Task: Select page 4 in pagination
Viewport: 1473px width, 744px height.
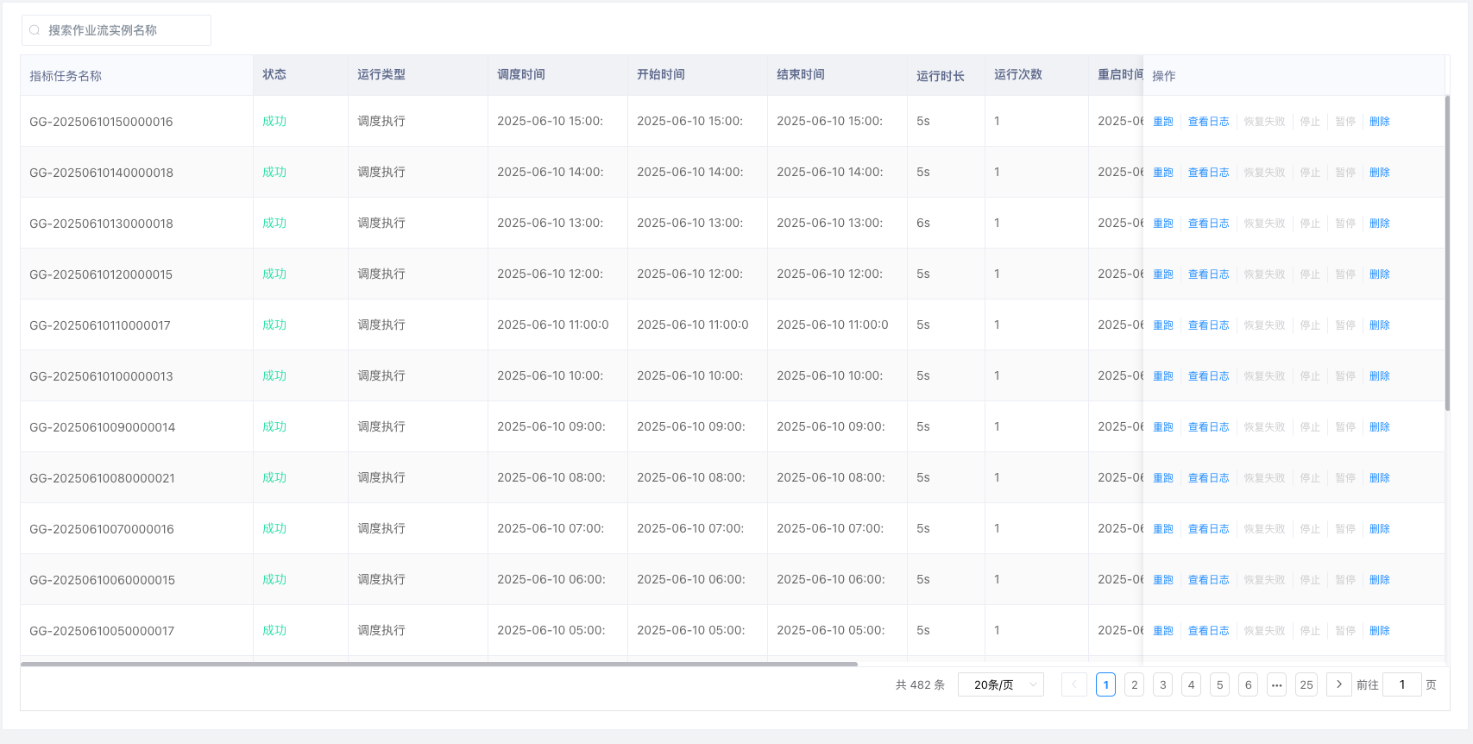Action: click(x=1191, y=684)
